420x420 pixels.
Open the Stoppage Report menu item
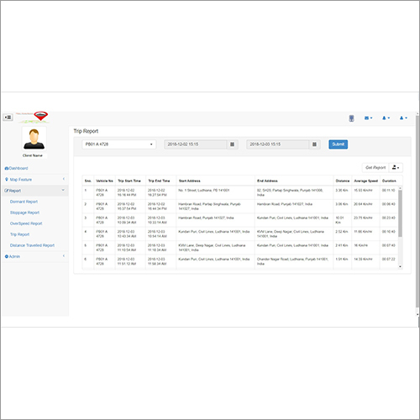click(24, 213)
